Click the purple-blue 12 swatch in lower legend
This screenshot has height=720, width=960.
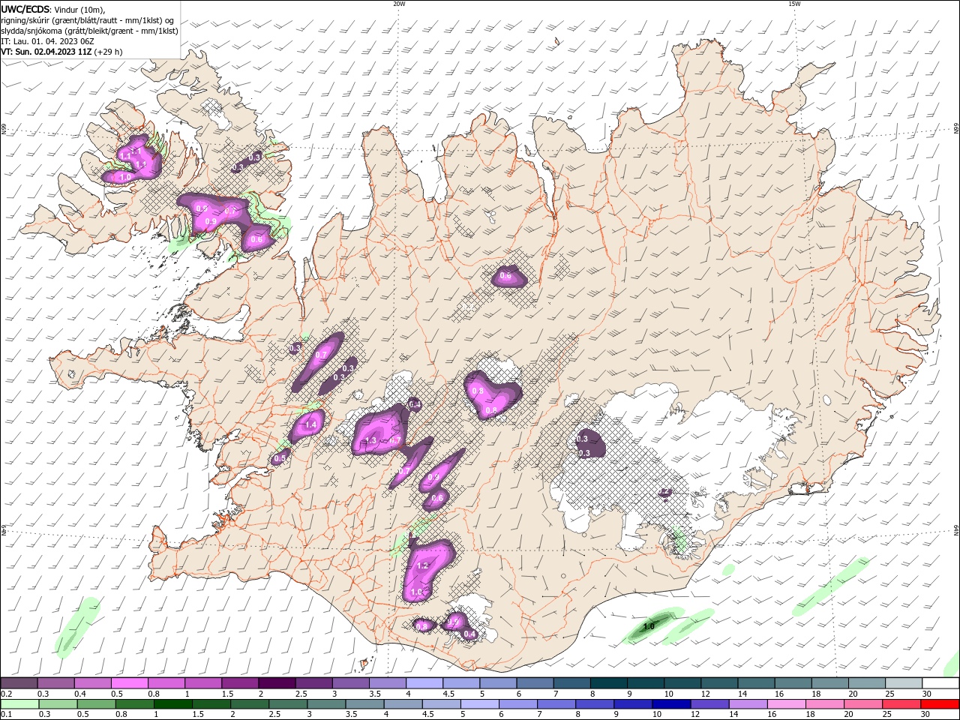tap(709, 704)
